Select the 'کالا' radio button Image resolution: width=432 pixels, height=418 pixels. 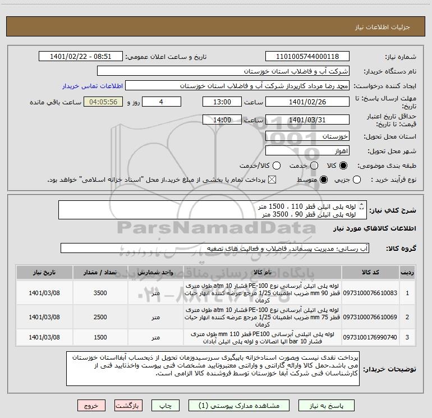(x=343, y=166)
